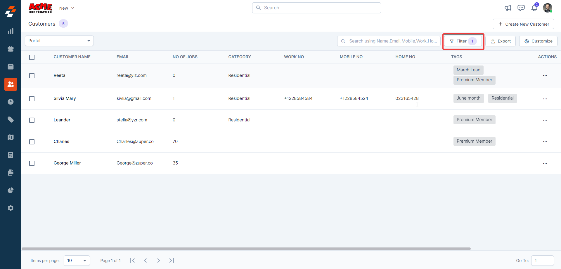This screenshot has width=561, height=269.
Task: Open actions menu for Silvia Mary
Action: (x=545, y=99)
